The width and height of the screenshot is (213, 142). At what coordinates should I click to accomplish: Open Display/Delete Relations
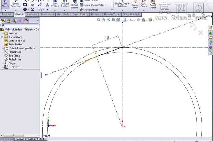pyautogui.click(x=122, y=4)
